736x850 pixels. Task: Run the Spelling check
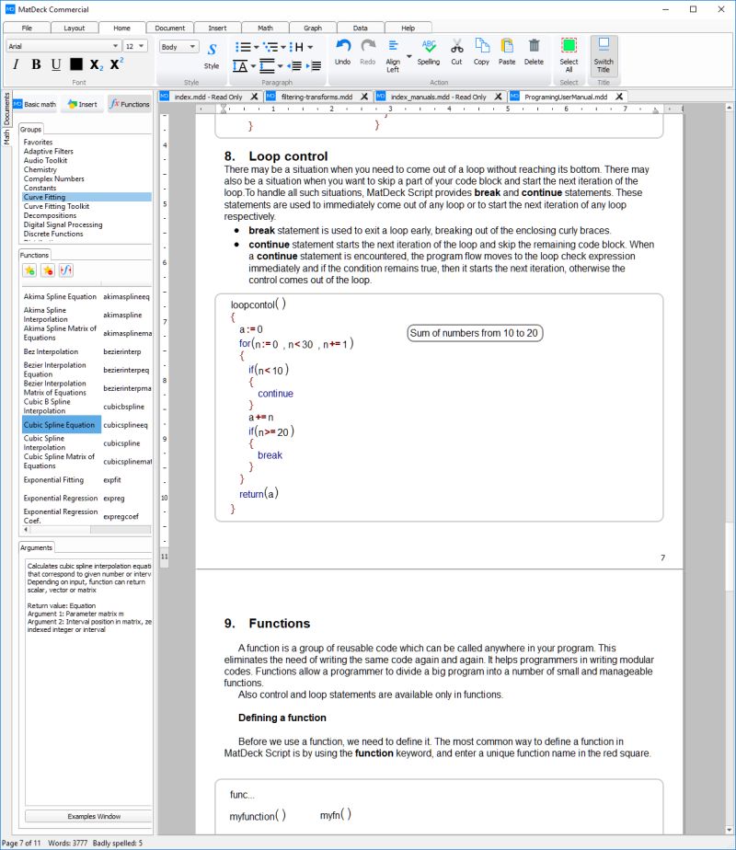pos(429,52)
